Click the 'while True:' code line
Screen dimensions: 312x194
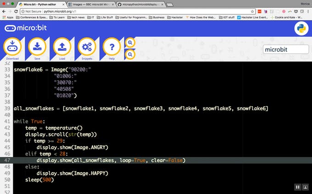tap(29, 121)
